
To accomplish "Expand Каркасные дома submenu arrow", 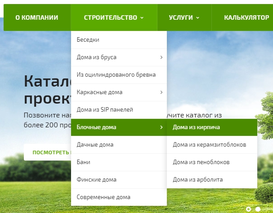I will [x=161, y=92].
